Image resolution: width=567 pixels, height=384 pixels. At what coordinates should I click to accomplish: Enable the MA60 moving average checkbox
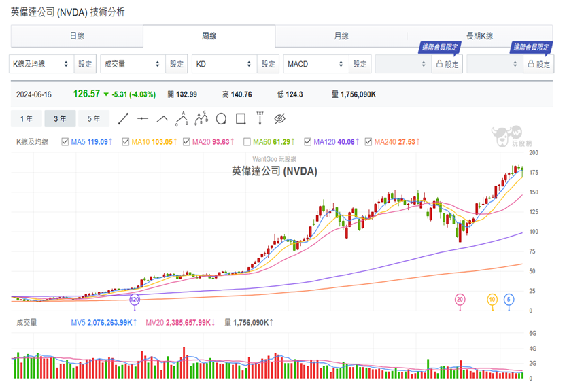(x=247, y=142)
